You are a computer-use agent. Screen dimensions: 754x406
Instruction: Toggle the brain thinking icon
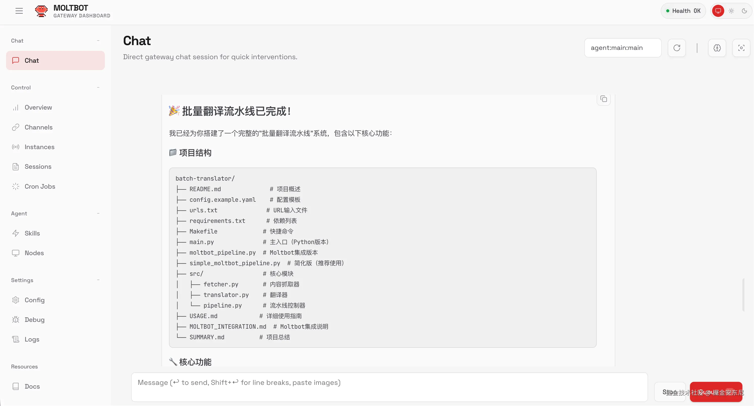717,48
